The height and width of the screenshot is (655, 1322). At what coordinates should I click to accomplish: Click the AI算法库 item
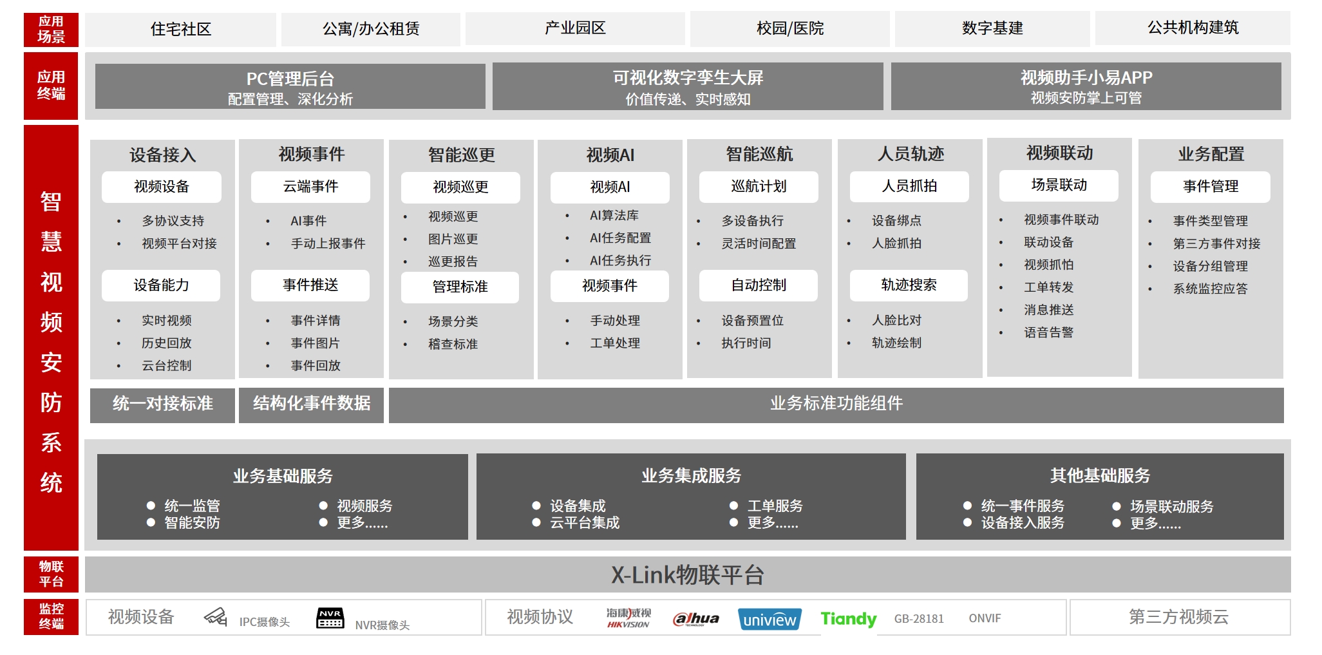(614, 216)
